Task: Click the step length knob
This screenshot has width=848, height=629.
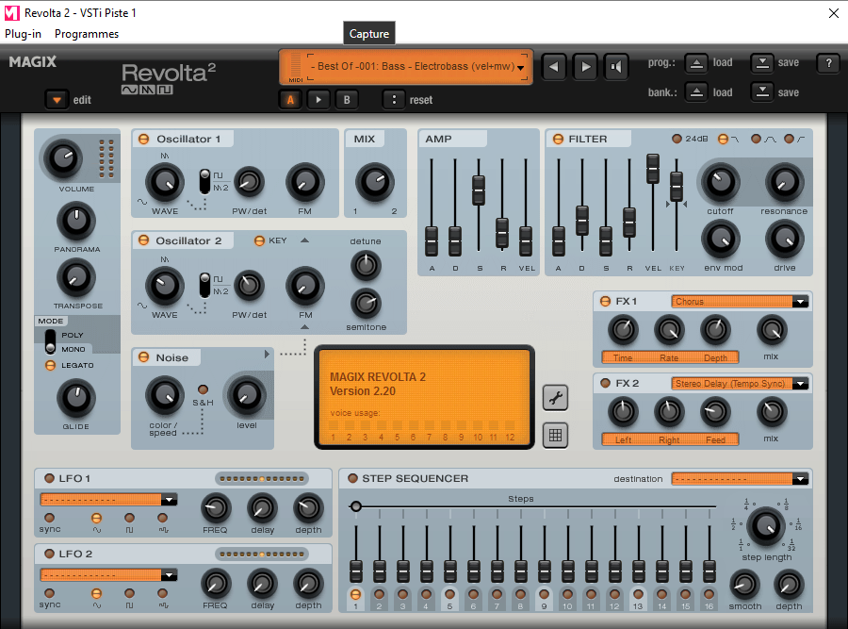Action: click(766, 526)
